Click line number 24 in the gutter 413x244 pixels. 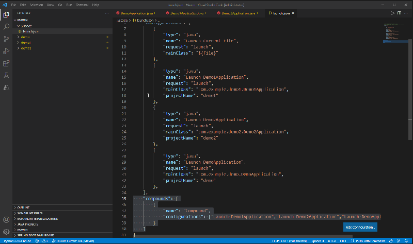[124, 132]
